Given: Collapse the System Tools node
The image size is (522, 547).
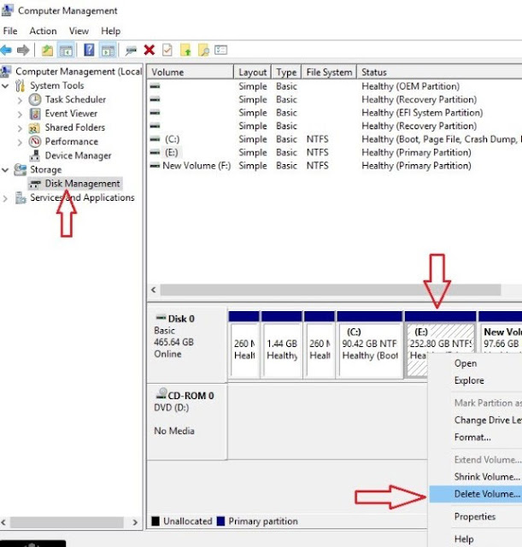Looking at the screenshot, I should coord(5,85).
